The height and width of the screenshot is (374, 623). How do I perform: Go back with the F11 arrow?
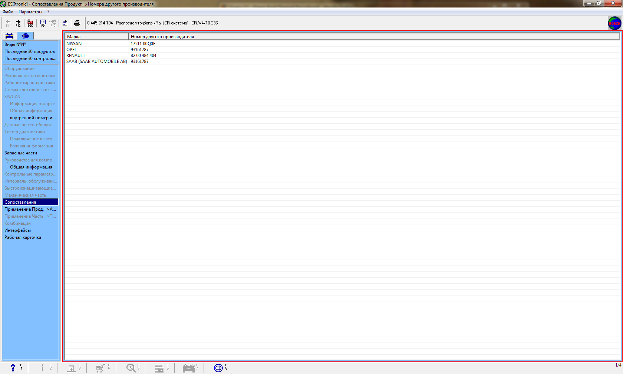tap(8, 23)
